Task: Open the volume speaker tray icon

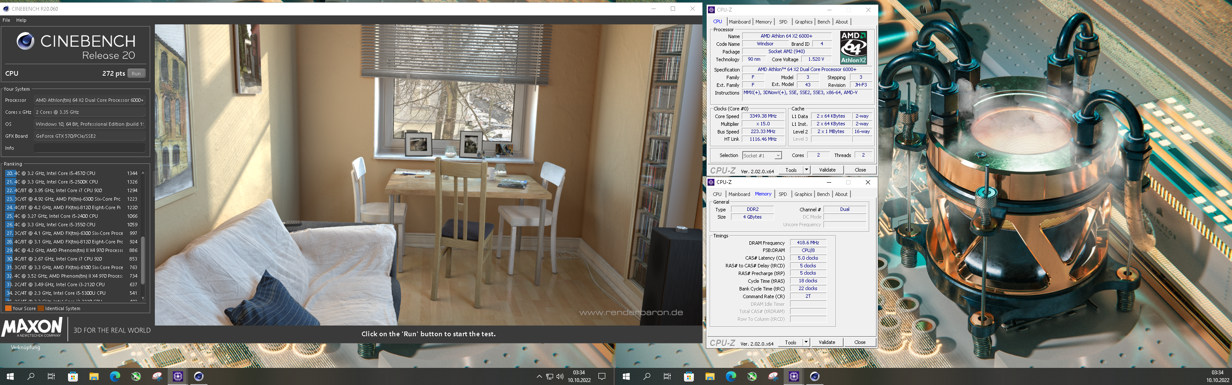Action: pyautogui.click(x=560, y=376)
